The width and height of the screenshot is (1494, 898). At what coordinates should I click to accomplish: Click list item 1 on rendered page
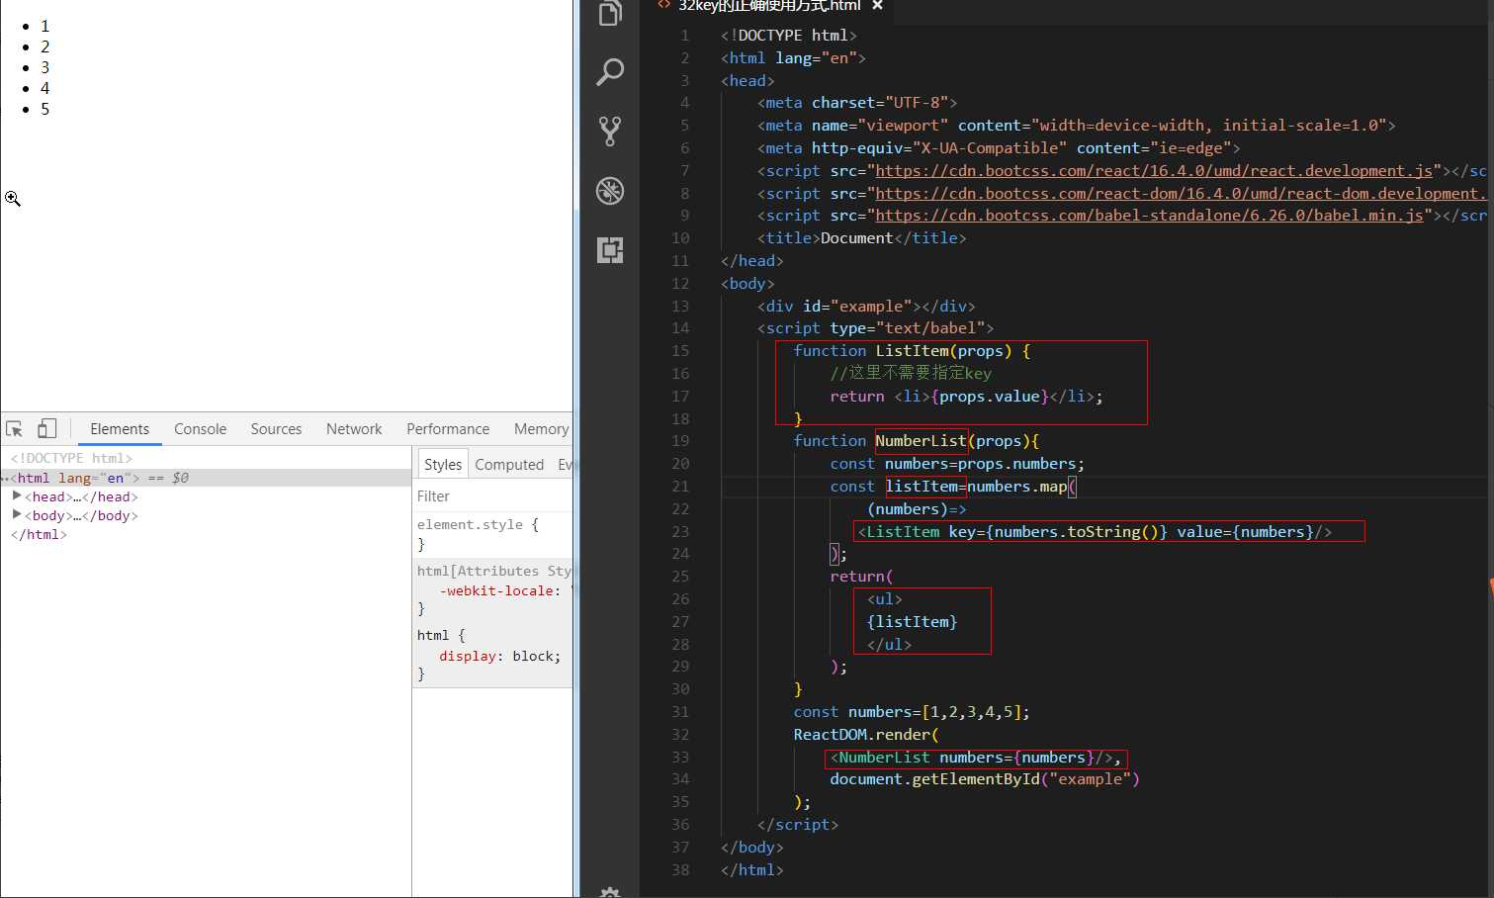tap(44, 26)
